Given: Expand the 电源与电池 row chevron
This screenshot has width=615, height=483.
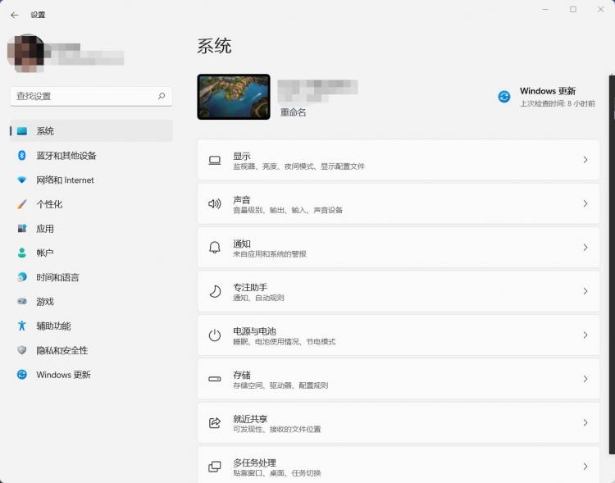Looking at the screenshot, I should point(585,335).
